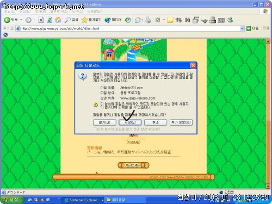Click the Refresh page icon
The height and width of the screenshot is (204, 272).
(x=50, y=20)
